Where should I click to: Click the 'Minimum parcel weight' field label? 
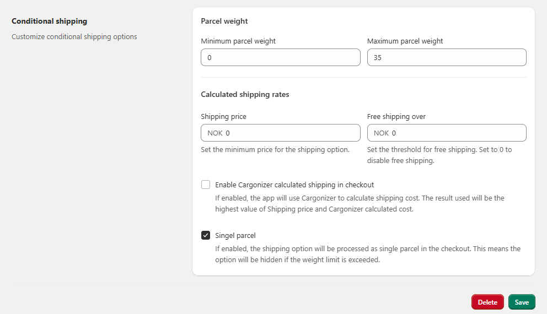238,41
